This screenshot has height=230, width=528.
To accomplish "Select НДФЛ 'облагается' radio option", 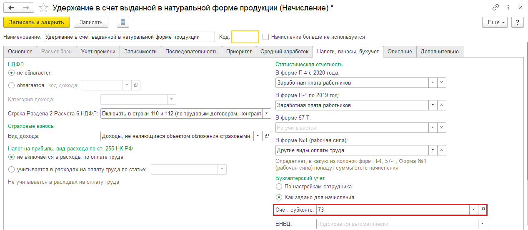I will (x=11, y=85).
